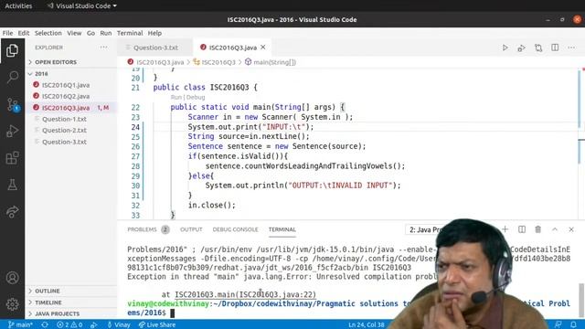Open Question-1.txt in the explorer
The height and width of the screenshot is (329, 585).
coord(64,119)
